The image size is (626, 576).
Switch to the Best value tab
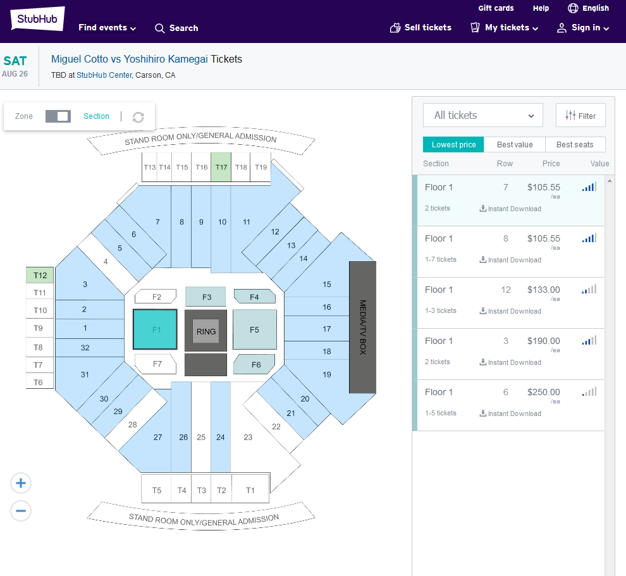[x=515, y=145]
